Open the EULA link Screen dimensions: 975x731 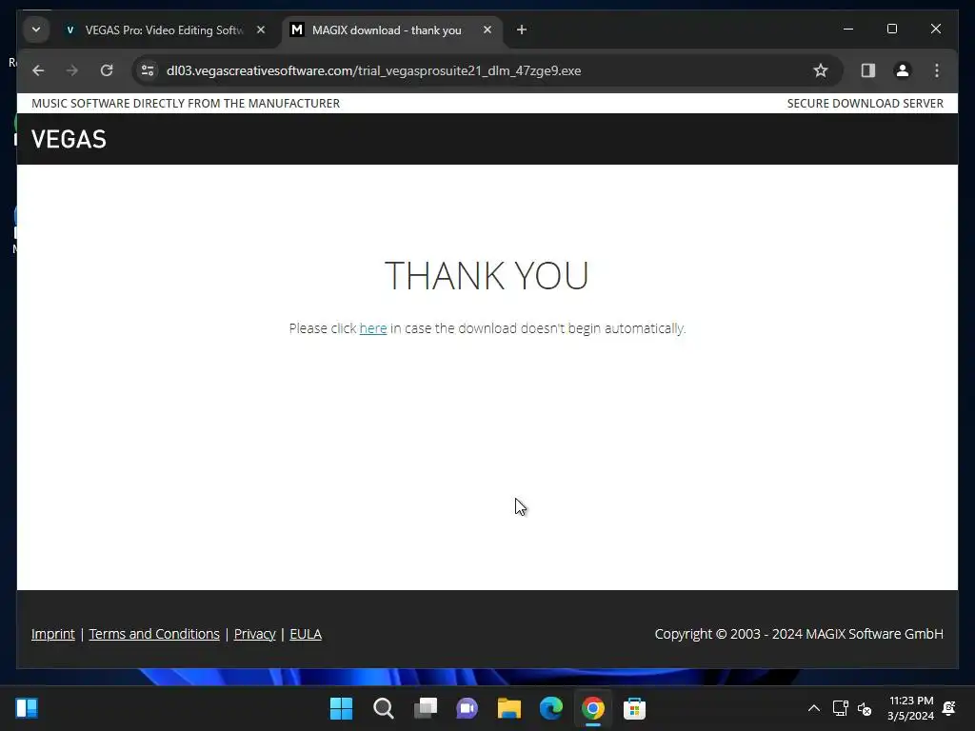tap(306, 634)
